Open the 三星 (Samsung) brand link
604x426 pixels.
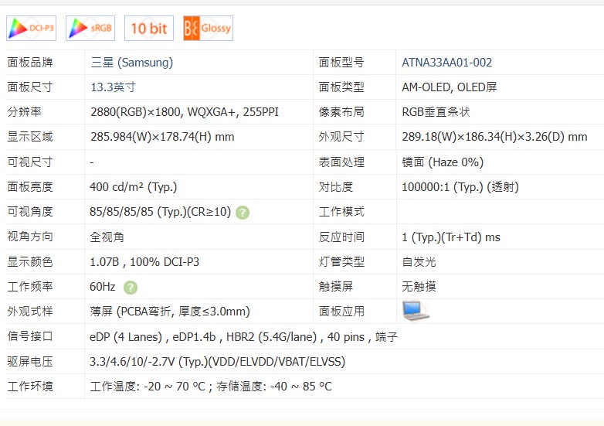(x=131, y=63)
